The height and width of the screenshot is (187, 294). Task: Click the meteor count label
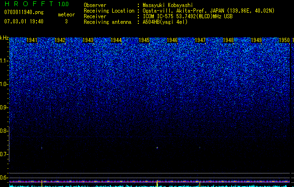point(66,14)
